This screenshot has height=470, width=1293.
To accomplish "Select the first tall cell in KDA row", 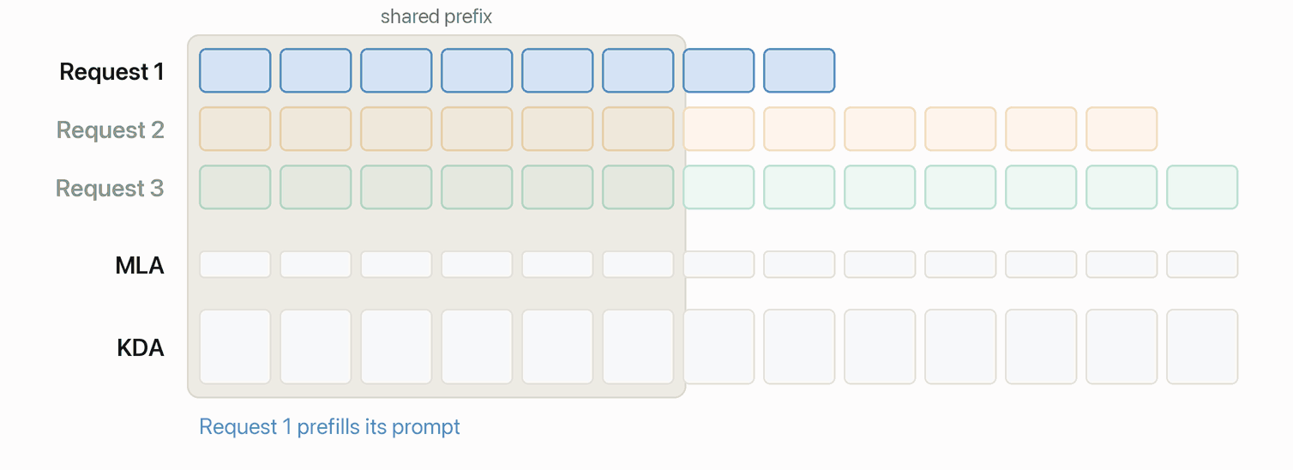I will tap(235, 346).
